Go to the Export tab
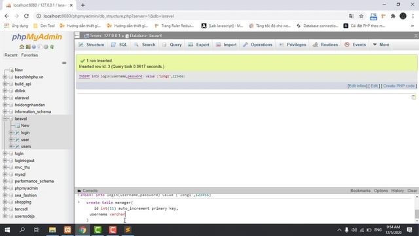The image size is (419, 236). tap(199, 45)
